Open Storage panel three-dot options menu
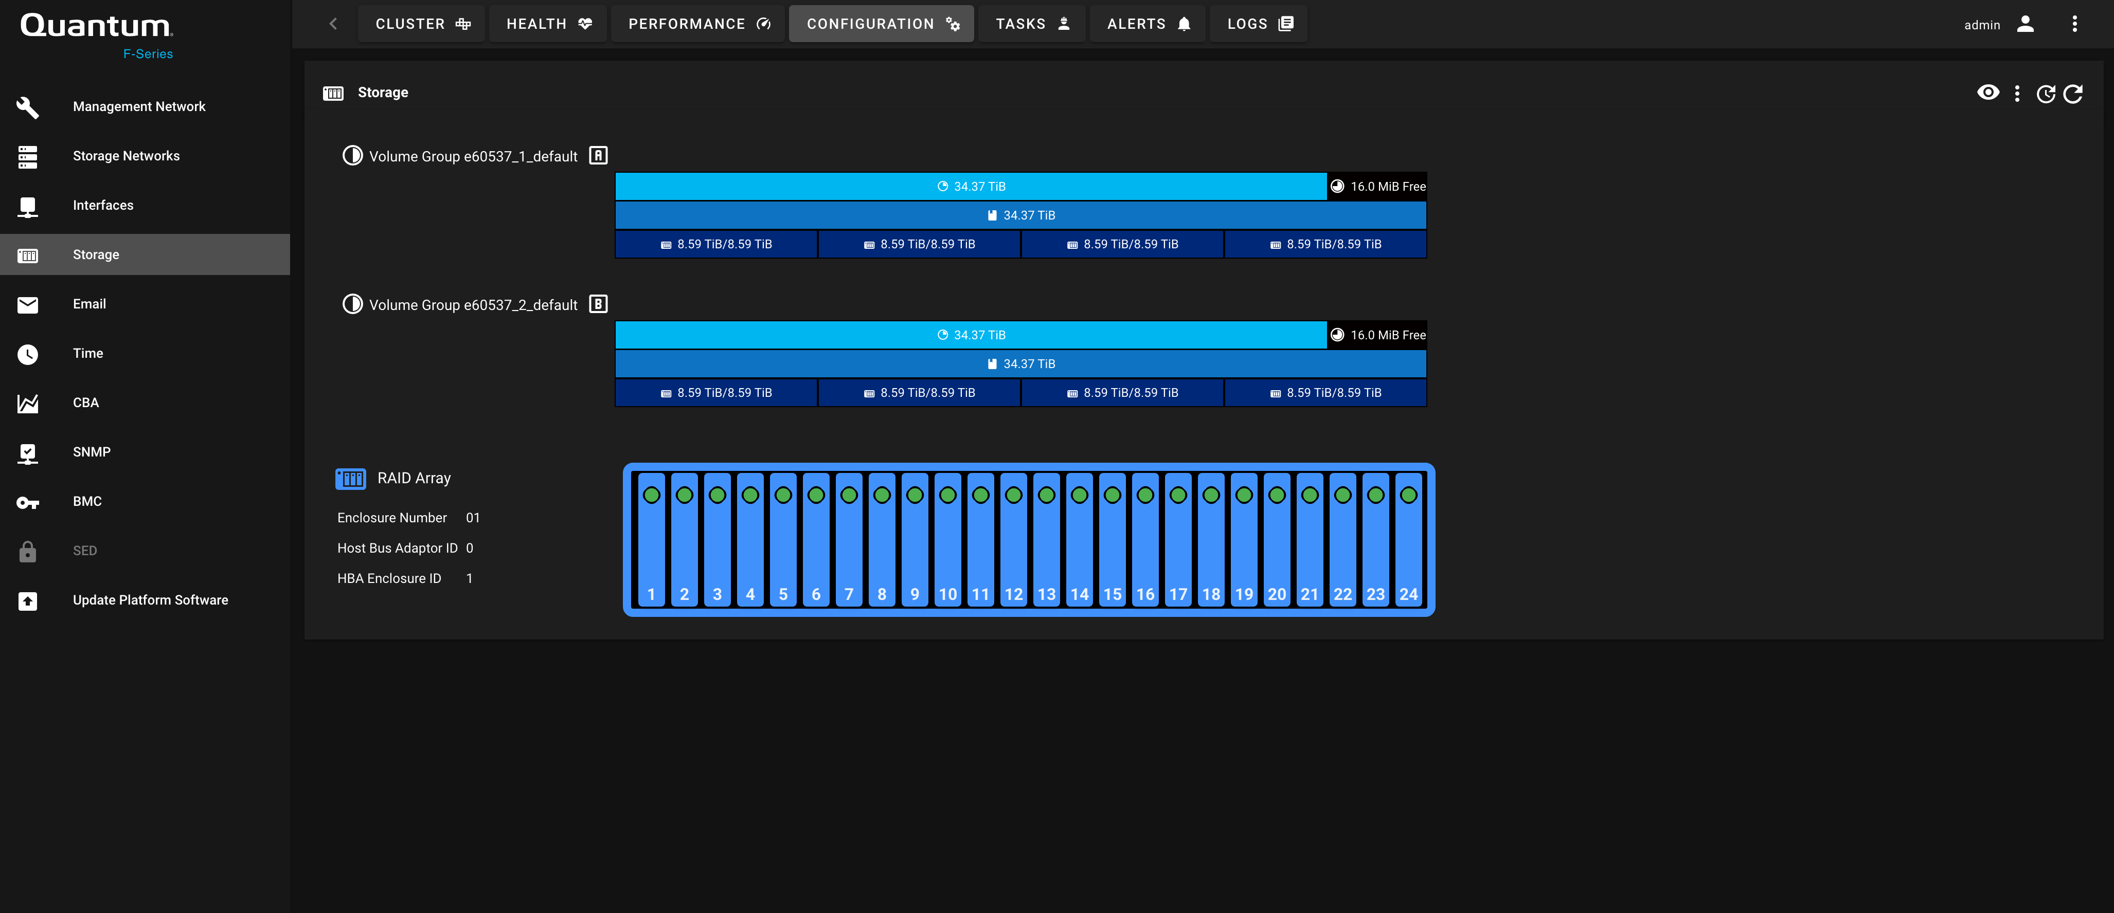The width and height of the screenshot is (2114, 913). click(2017, 94)
